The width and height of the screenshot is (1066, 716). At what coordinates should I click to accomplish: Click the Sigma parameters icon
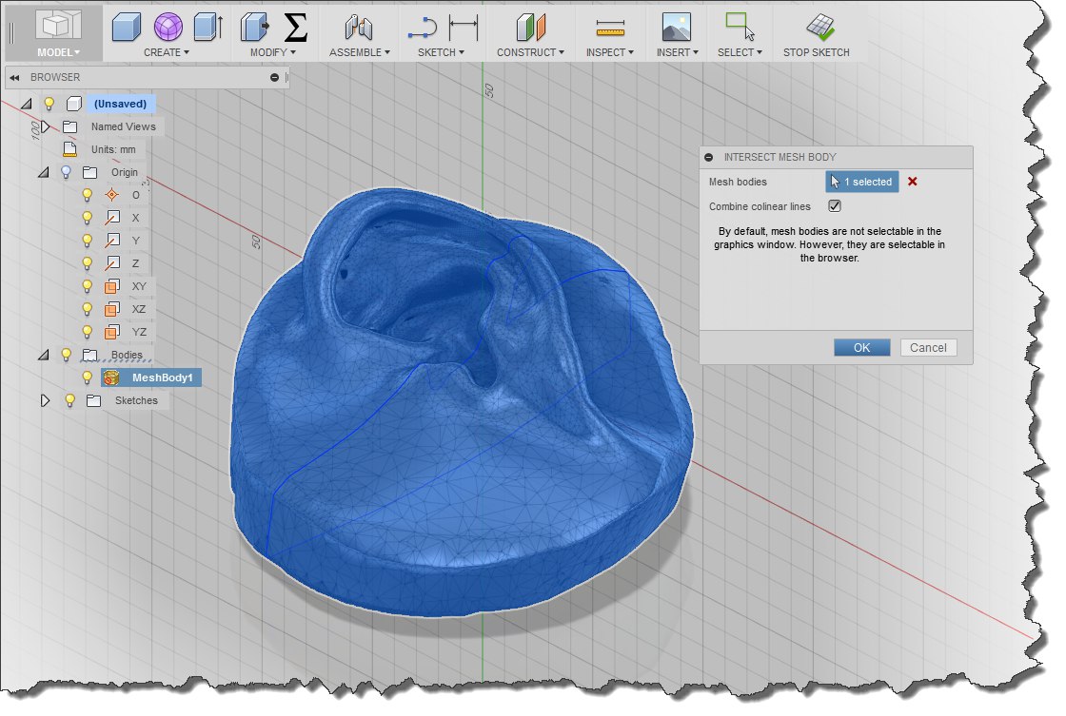(295, 28)
